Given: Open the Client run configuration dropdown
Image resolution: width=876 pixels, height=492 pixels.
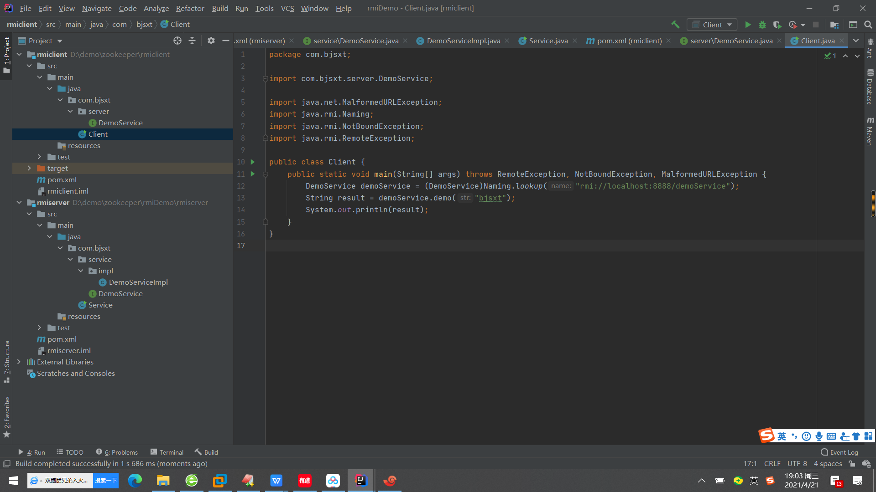Looking at the screenshot, I should pos(712,25).
